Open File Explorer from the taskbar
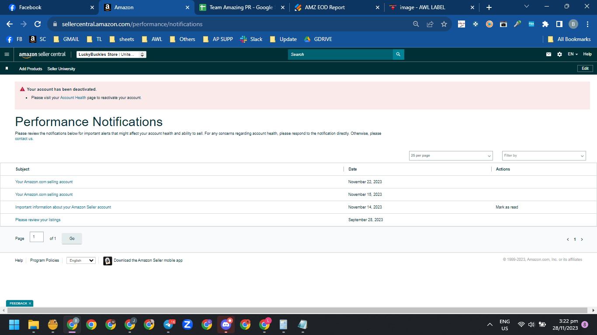 click(x=34, y=325)
